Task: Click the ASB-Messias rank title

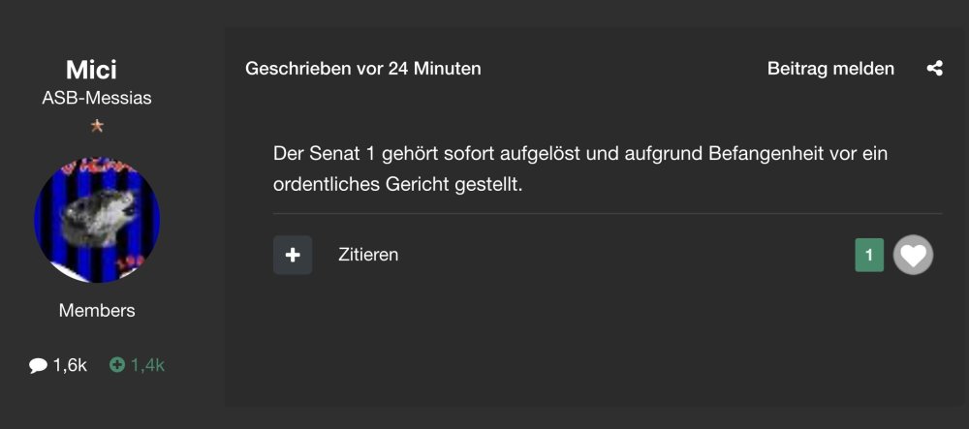Action: click(x=97, y=98)
